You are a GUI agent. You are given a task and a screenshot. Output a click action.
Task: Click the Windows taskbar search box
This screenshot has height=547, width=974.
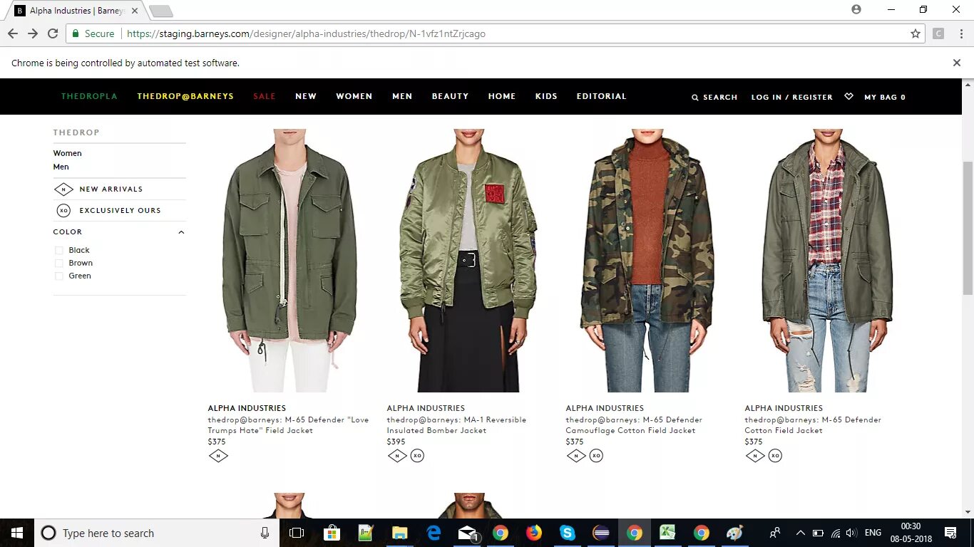[157, 533]
